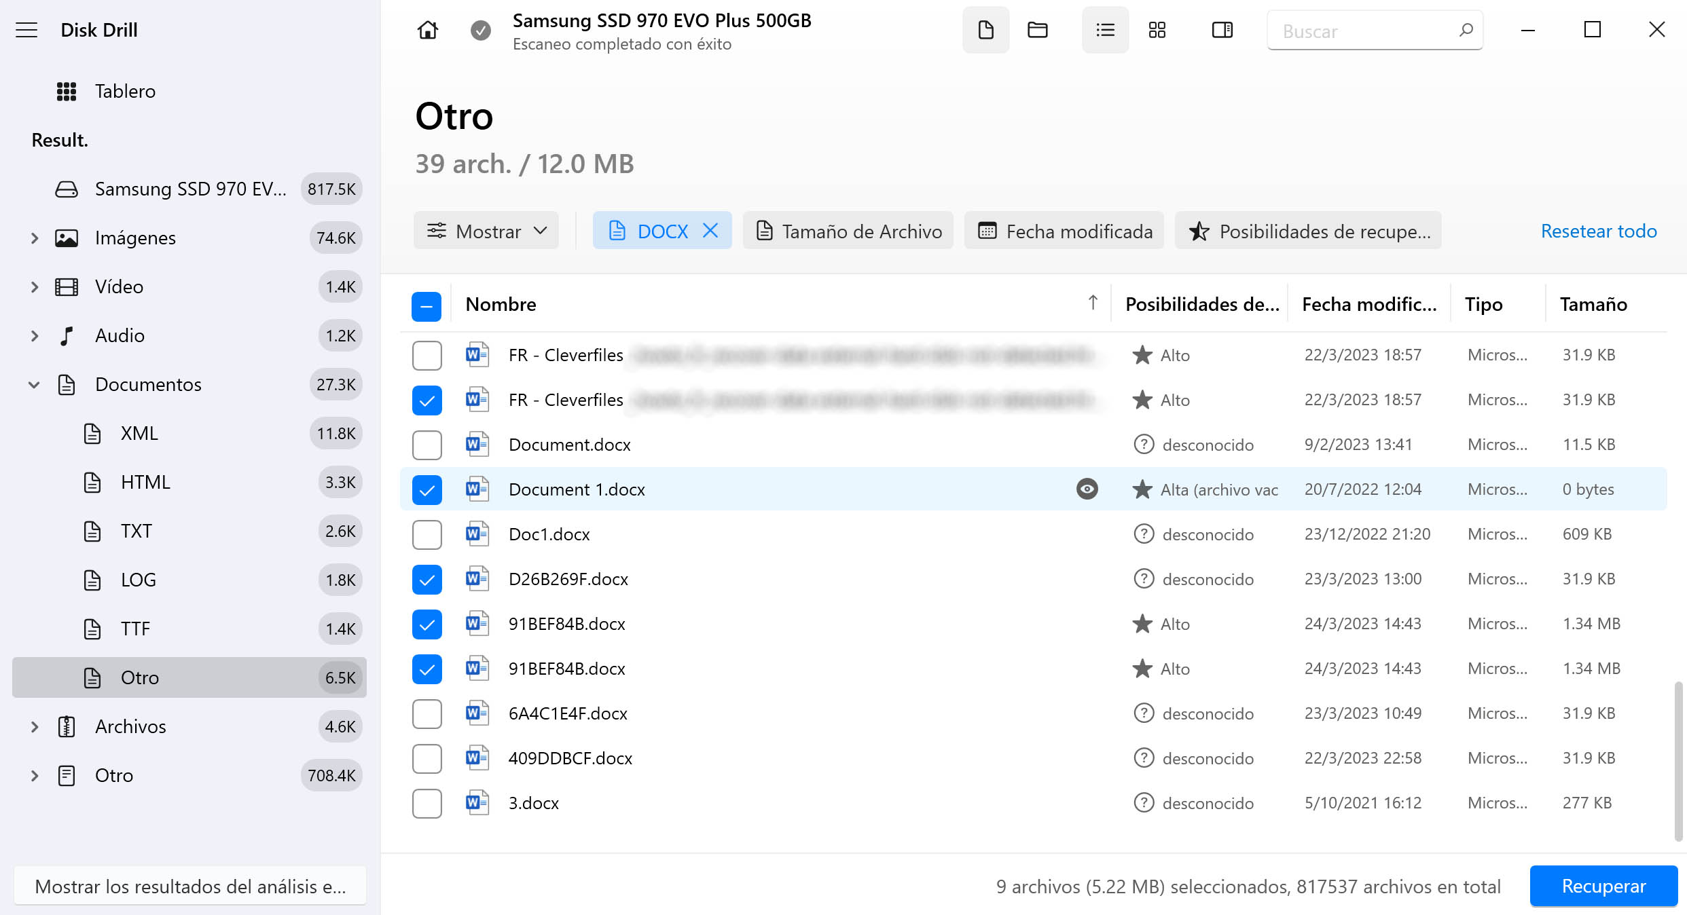Expand the Imágenes category
The image size is (1687, 915).
click(35, 238)
